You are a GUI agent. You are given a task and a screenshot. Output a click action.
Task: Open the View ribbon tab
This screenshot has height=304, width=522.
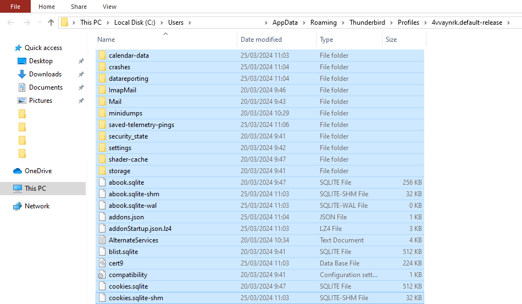[x=109, y=7]
